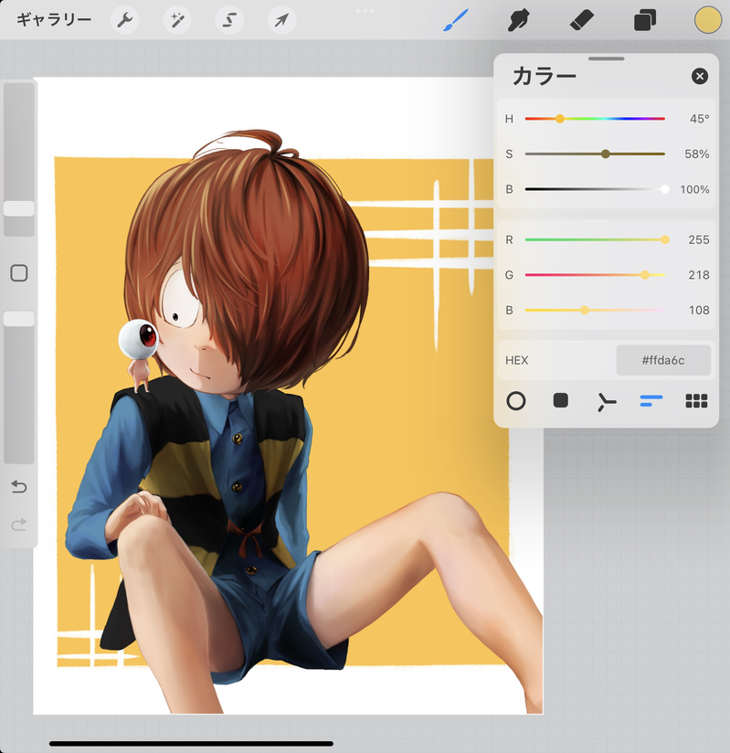Switch to the Palettes grid tab

(696, 400)
